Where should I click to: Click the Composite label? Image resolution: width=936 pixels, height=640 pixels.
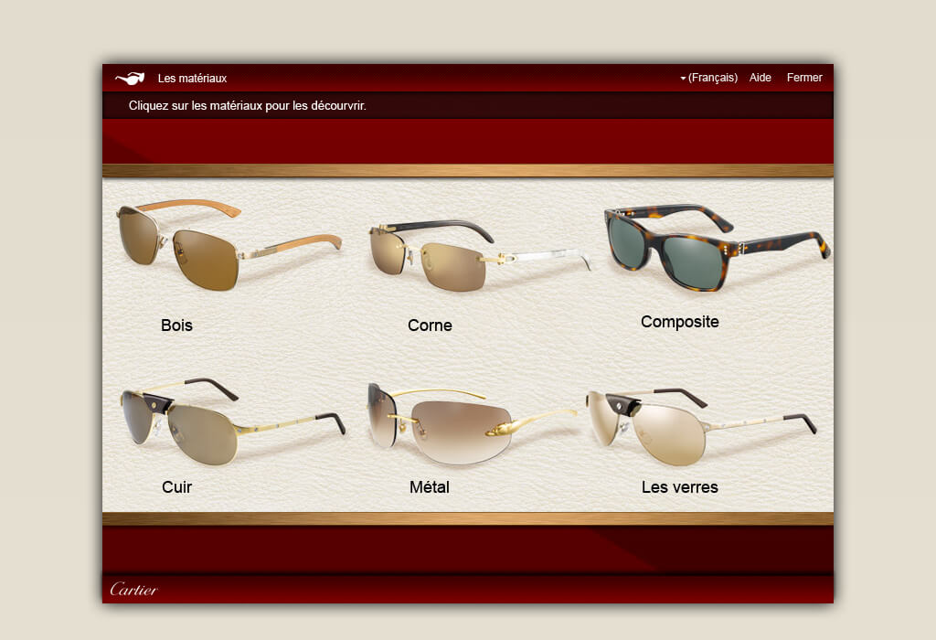[680, 322]
